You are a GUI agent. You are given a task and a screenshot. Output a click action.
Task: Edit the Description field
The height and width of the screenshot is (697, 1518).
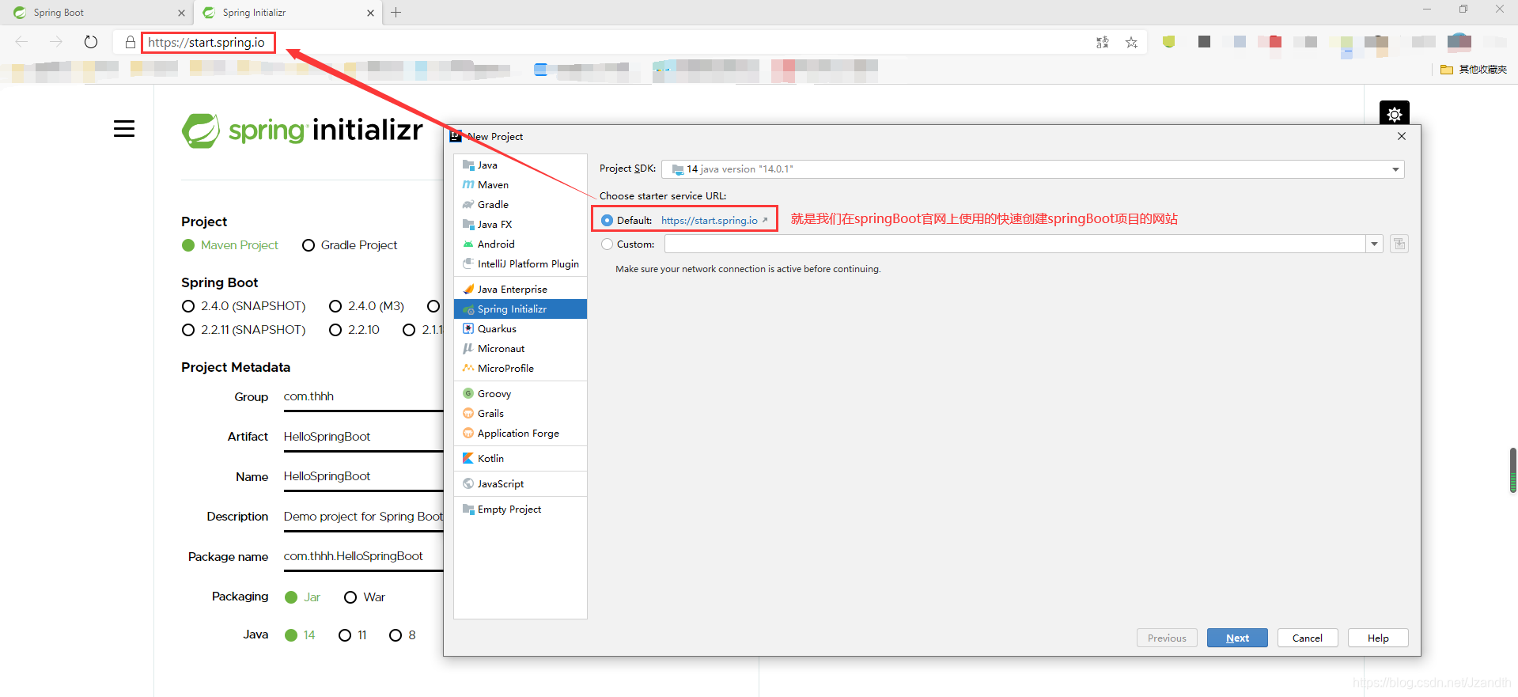(363, 517)
